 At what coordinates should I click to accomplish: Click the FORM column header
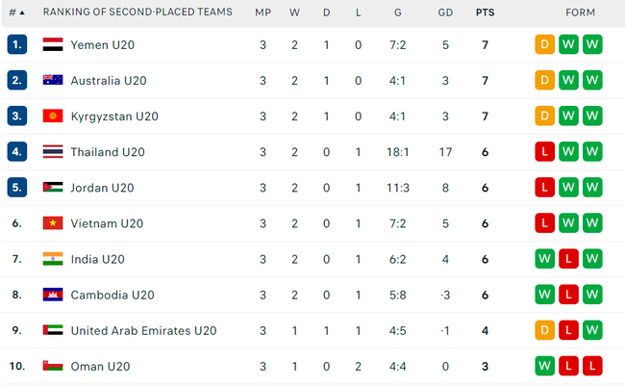point(580,13)
